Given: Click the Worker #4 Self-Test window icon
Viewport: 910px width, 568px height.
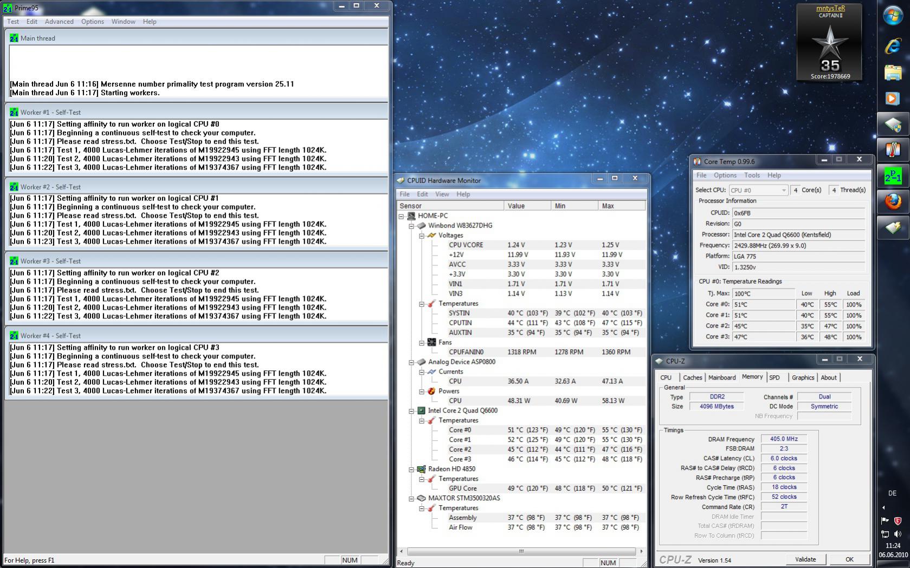Looking at the screenshot, I should pyautogui.click(x=14, y=336).
